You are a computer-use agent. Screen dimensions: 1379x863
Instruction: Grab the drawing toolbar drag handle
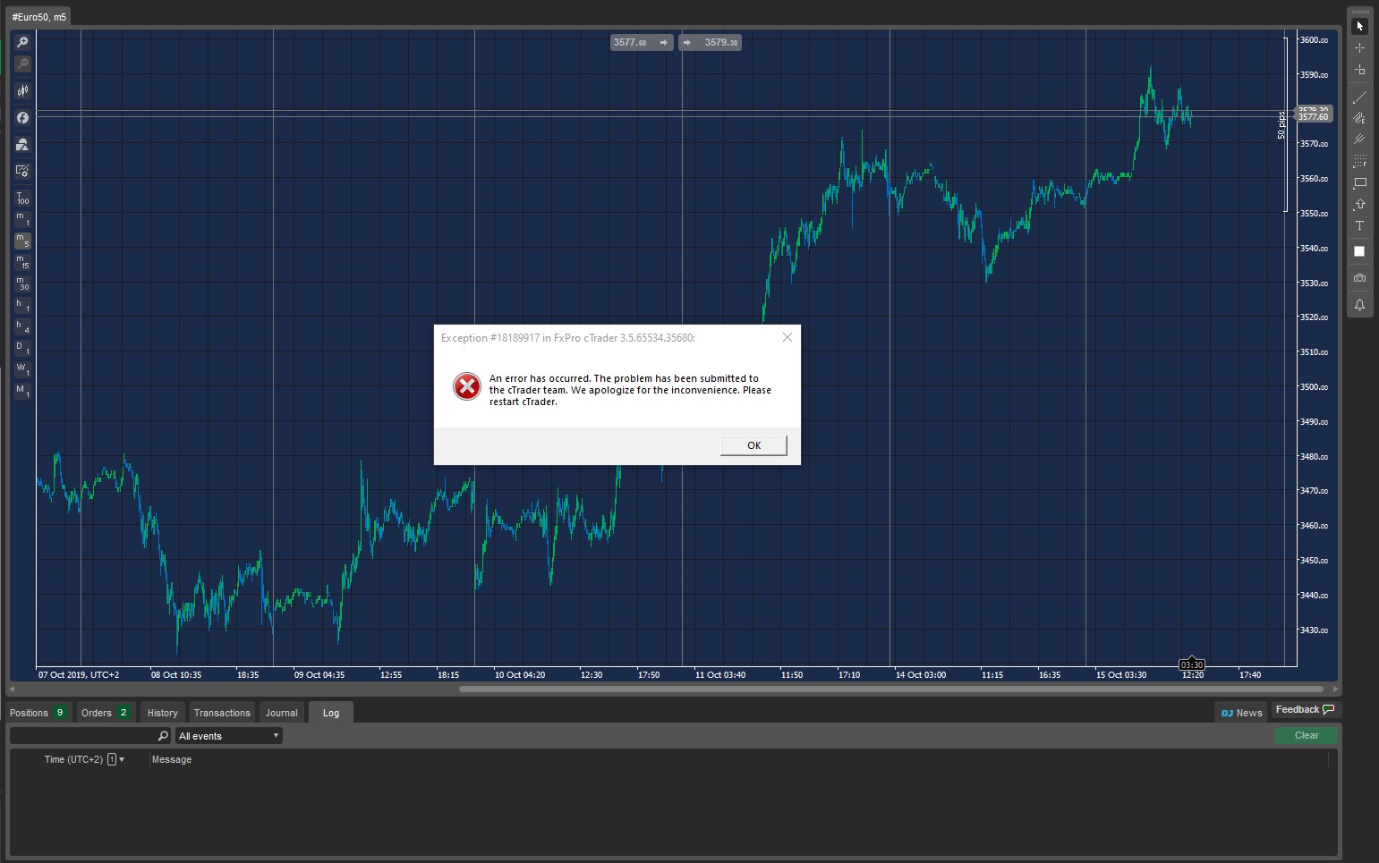1359,12
